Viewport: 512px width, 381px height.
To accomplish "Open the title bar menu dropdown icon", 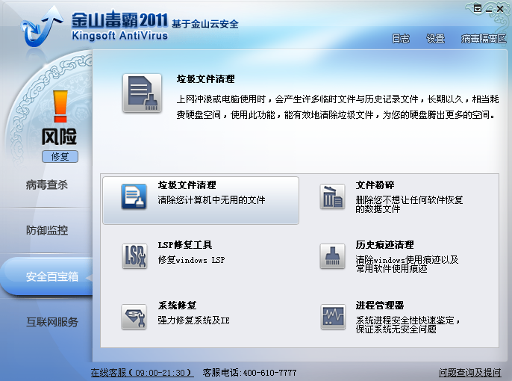I will [478, 8].
